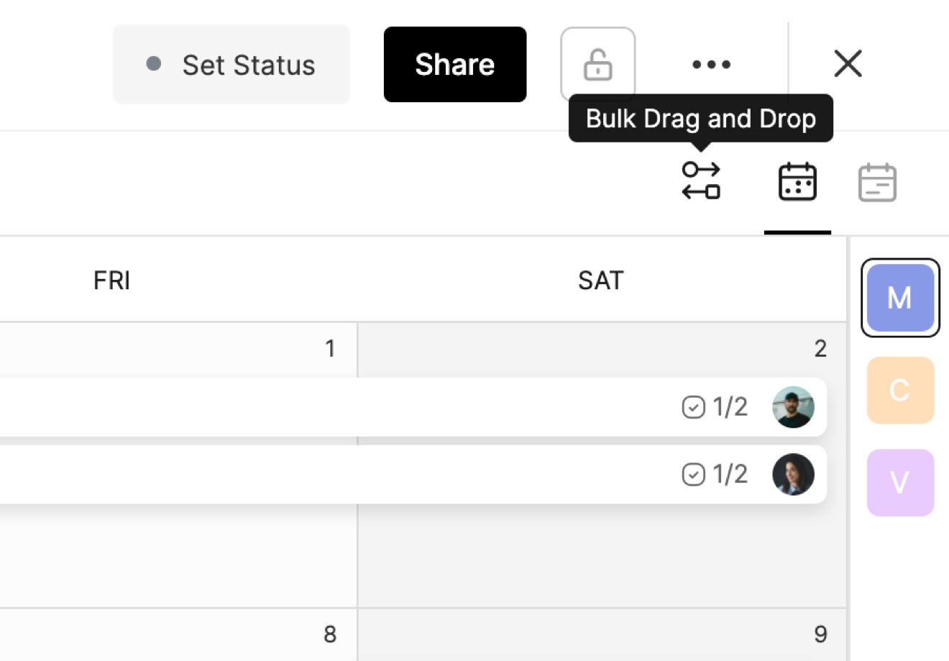949x661 pixels.
Task: Click the SAT column header
Action: (x=601, y=280)
